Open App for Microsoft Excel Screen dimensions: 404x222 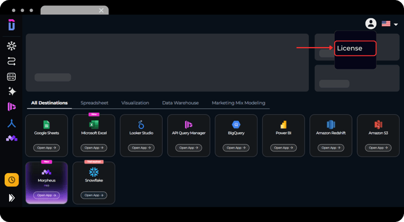pyautogui.click(x=94, y=148)
